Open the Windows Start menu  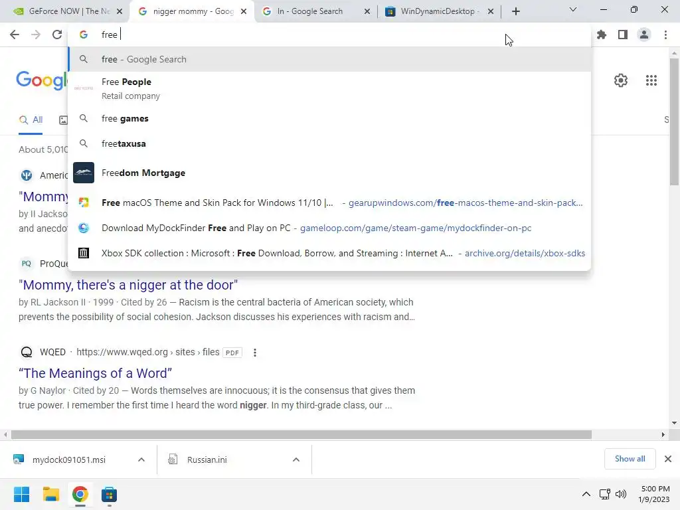tap(21, 494)
